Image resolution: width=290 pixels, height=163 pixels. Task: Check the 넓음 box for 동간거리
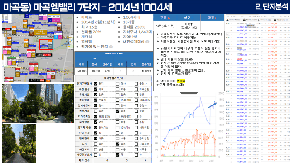click(x=96, y=111)
